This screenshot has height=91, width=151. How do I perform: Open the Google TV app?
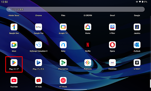coord(63,27)
